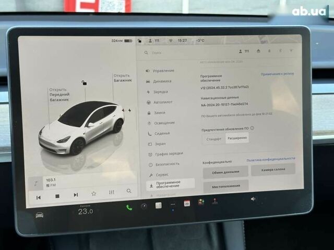Tap the charge port lightning icon
334x250 pixels.
point(129,110)
